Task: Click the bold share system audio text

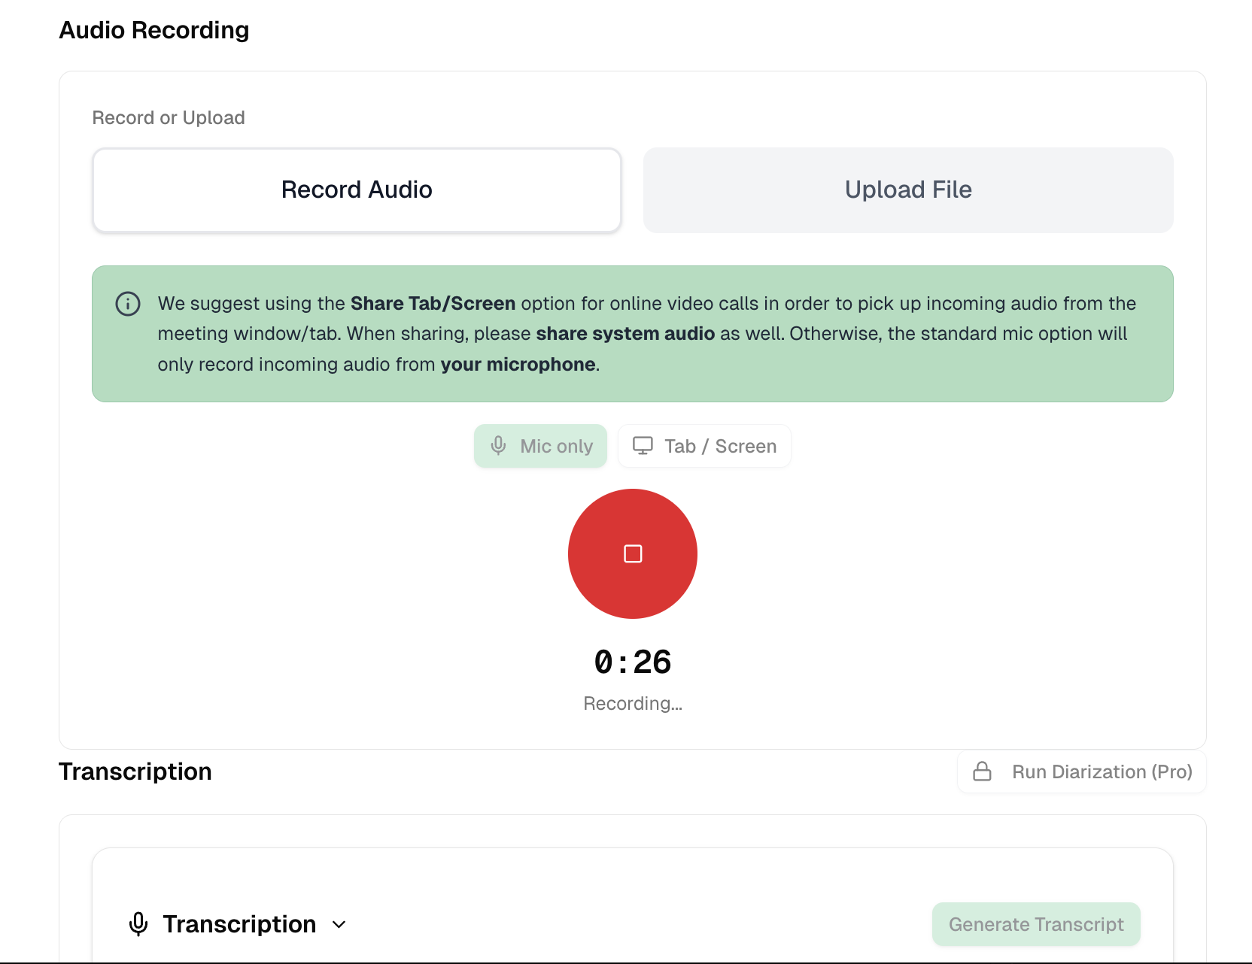Action: coord(625,333)
